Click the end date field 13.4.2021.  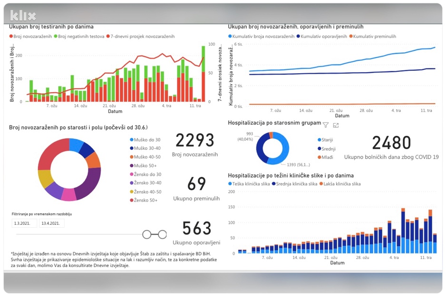[51, 223]
